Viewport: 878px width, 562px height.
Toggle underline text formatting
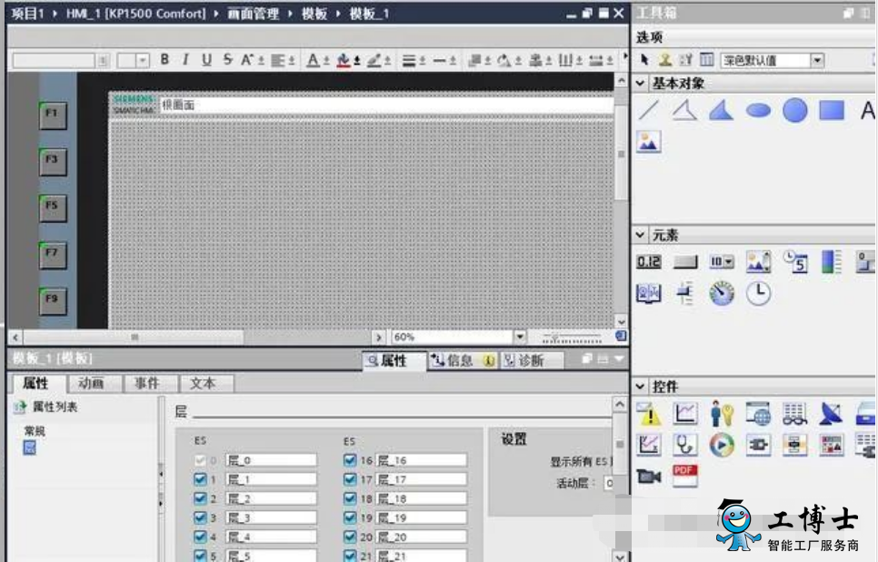coord(206,59)
